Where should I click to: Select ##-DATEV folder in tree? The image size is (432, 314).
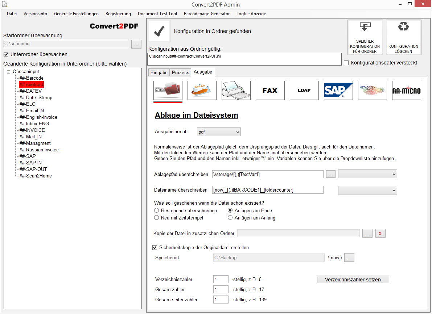click(30, 91)
